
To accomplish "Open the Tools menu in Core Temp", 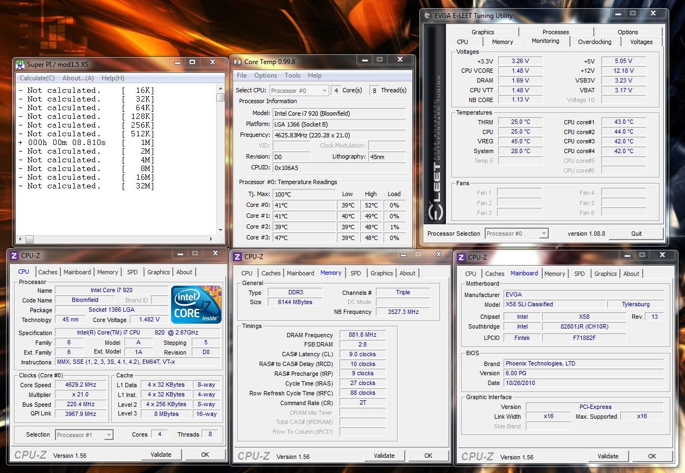I will [292, 75].
